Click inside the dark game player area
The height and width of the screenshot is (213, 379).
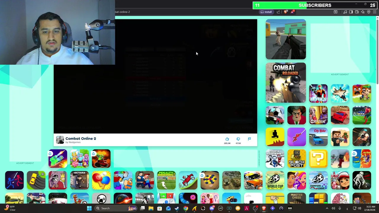(x=155, y=76)
